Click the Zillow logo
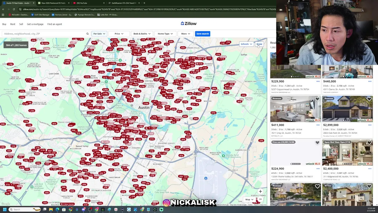This screenshot has height=213, width=378. [188, 23]
